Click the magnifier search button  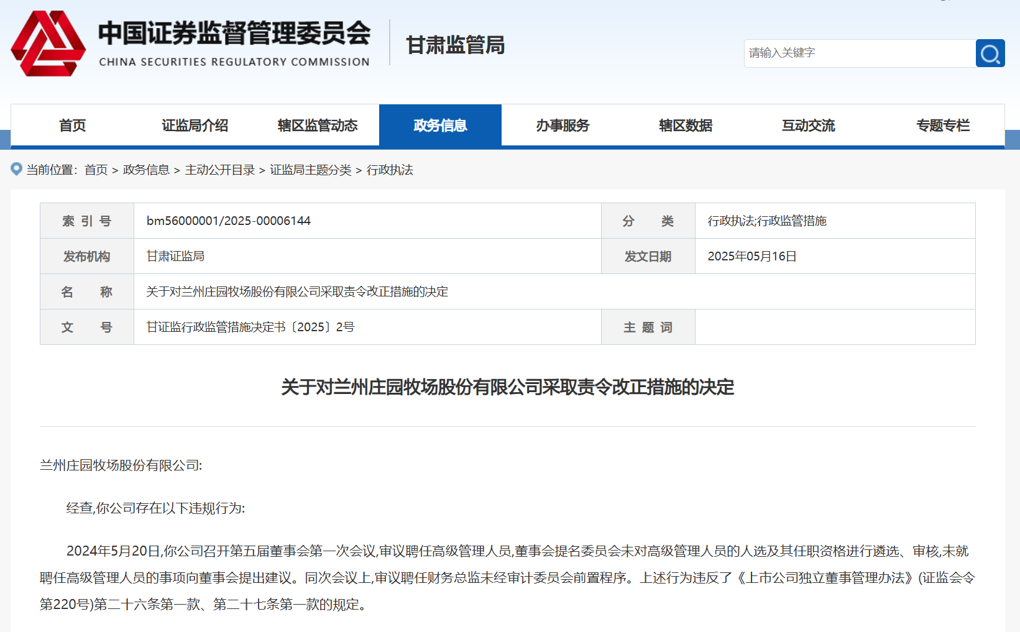990,53
